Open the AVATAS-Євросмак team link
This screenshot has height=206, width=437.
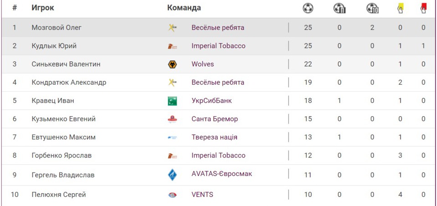[222, 174]
